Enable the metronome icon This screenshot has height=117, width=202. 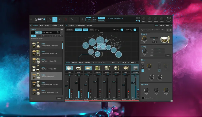pyautogui.click(x=82, y=19)
